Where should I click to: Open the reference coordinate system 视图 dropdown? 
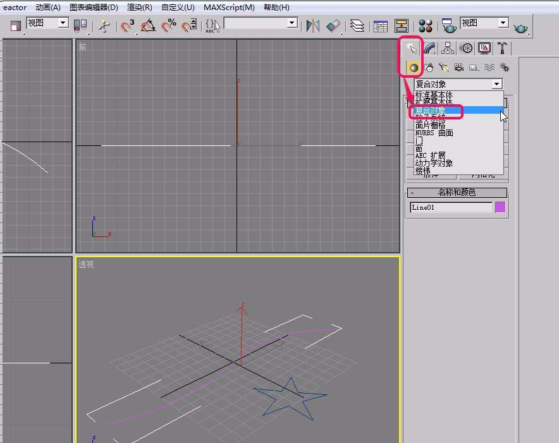coord(47,23)
